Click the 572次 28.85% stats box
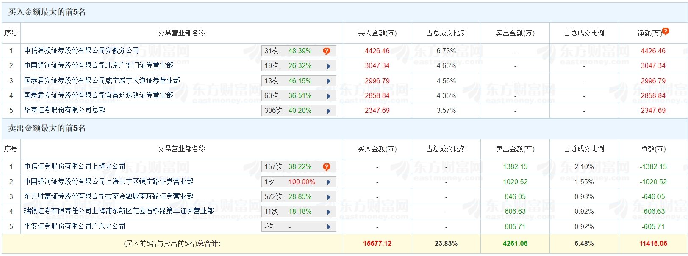688x256 pixels. tap(292, 197)
